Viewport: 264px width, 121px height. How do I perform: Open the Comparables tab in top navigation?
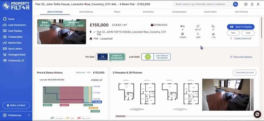click(x=179, y=12)
